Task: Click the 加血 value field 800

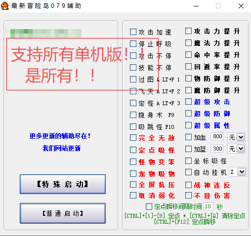Action: 217,136
